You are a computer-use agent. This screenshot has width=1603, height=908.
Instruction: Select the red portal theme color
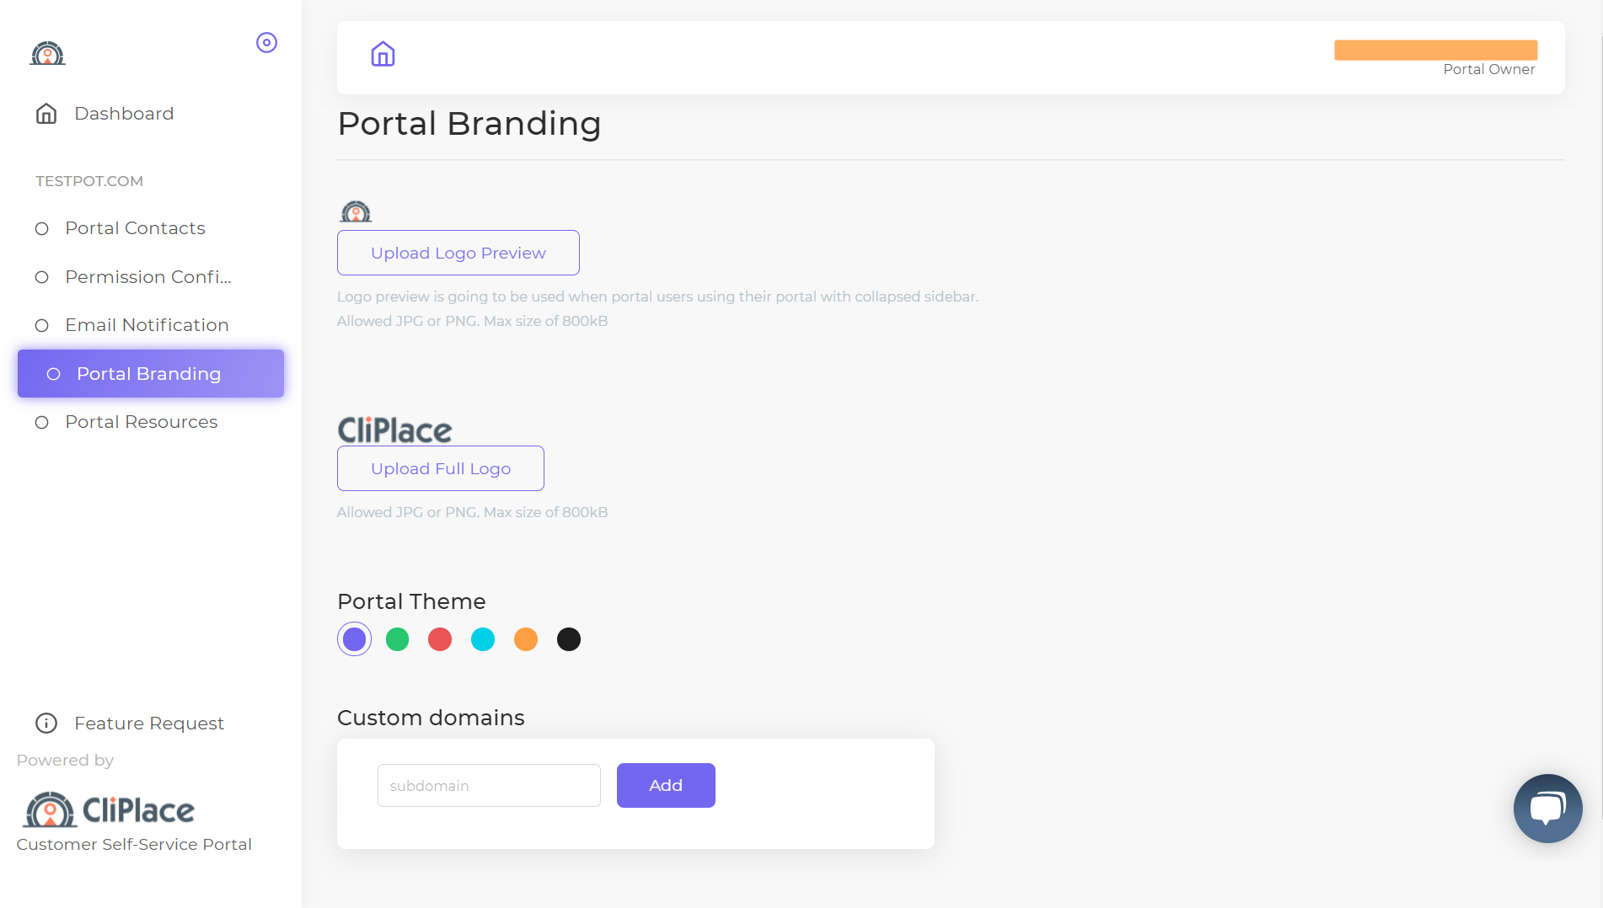pyautogui.click(x=440, y=639)
